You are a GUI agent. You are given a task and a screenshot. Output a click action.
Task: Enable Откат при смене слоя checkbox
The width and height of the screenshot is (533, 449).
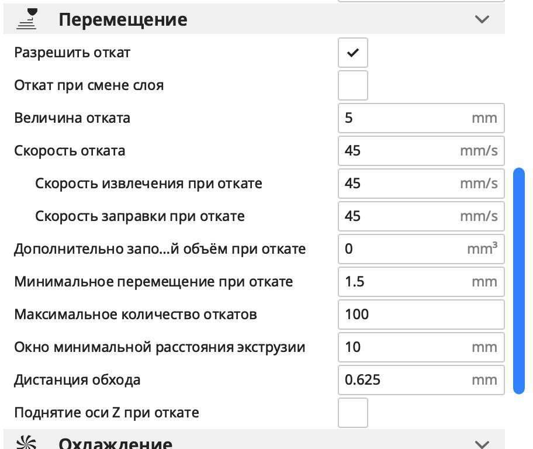tap(353, 85)
